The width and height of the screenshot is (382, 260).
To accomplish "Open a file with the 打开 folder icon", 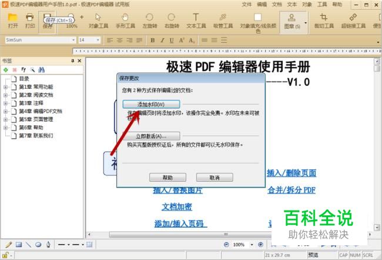I will tap(13, 21).
